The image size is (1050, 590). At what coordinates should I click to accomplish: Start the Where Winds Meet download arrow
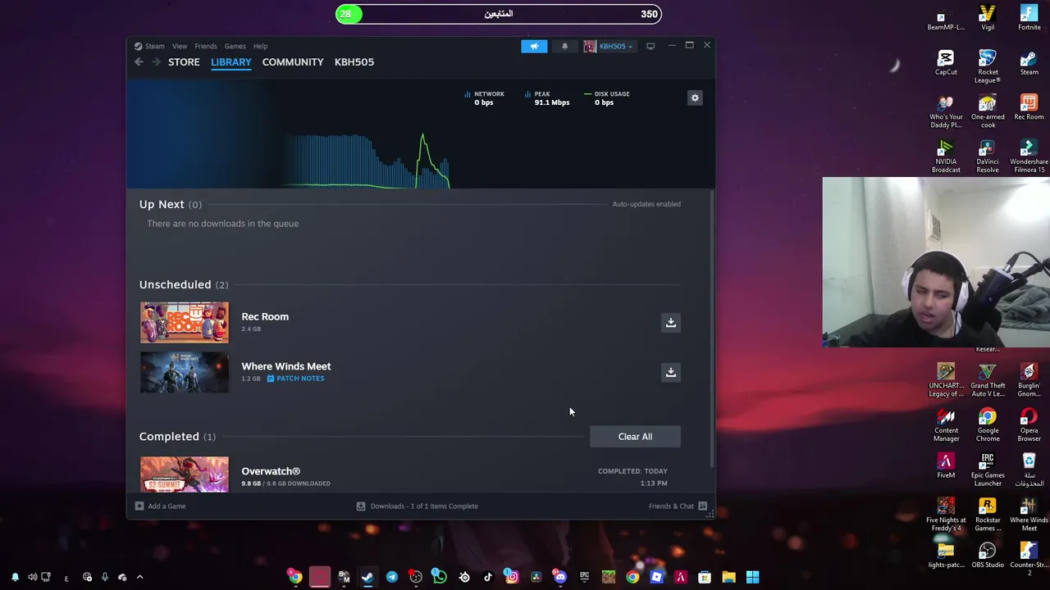click(x=670, y=372)
